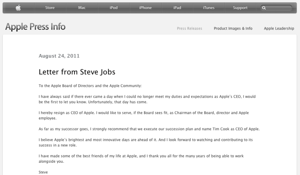The image size is (300, 175).
Task: Click the Apple logo home icon
Action: pyautogui.click(x=18, y=8)
